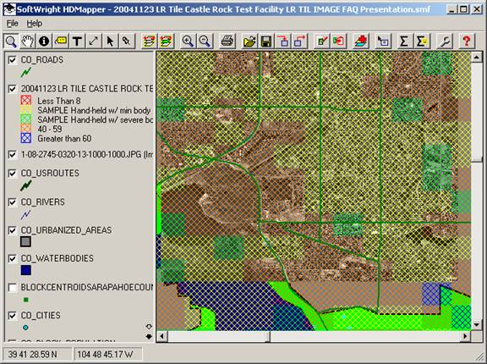The image size is (487, 364).
Task: Move layer down with legend down arrow
Action: tap(149, 336)
